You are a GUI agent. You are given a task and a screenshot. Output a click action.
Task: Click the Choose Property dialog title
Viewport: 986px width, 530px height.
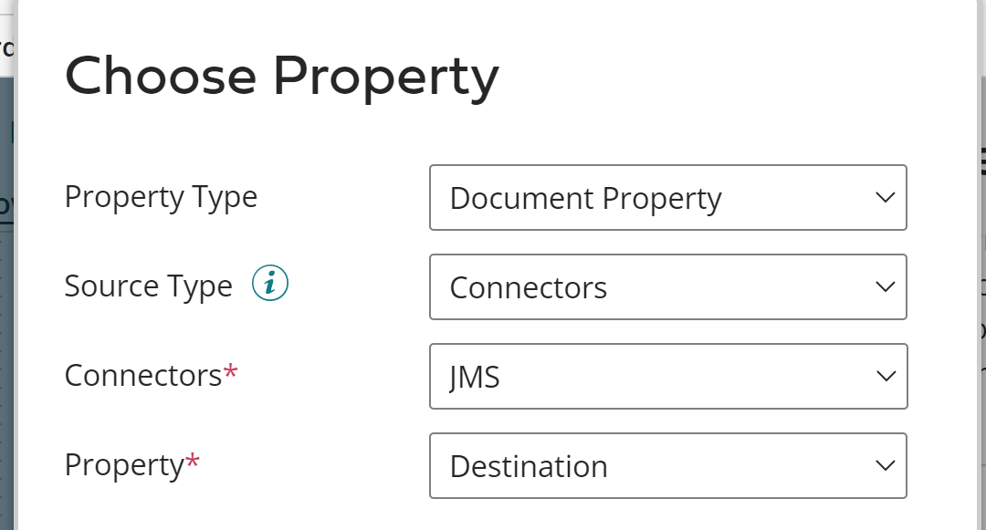pyautogui.click(x=281, y=77)
